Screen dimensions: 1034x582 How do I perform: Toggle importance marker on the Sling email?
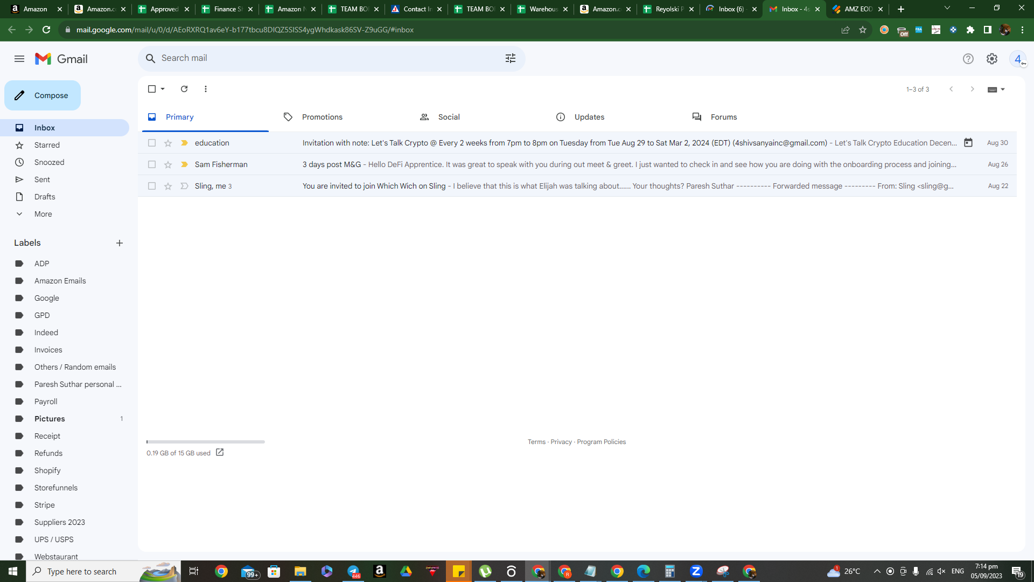(184, 186)
